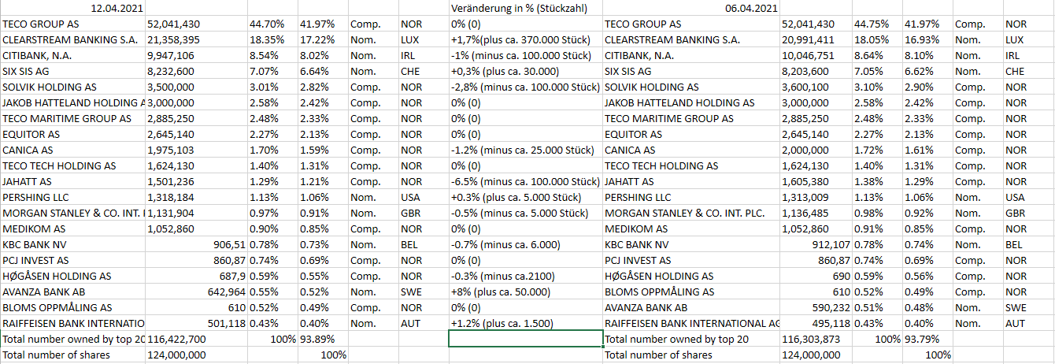Viewport: 1055px width, 364px height.
Task: Select the 06.04.2021 date header cell
Action: click(751, 9)
